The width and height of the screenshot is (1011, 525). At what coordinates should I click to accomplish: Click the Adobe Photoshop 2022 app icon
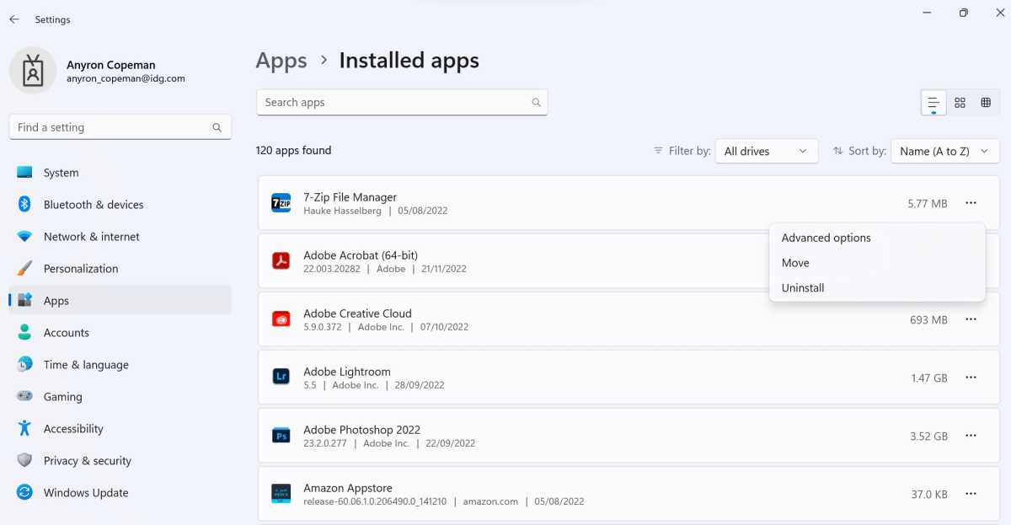click(281, 436)
